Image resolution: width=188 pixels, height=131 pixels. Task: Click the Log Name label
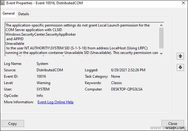(x=13, y=64)
